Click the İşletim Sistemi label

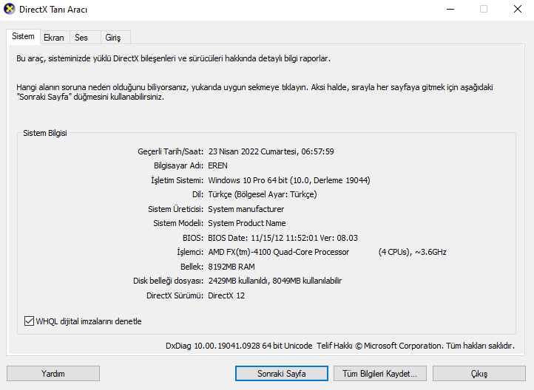pos(177,180)
